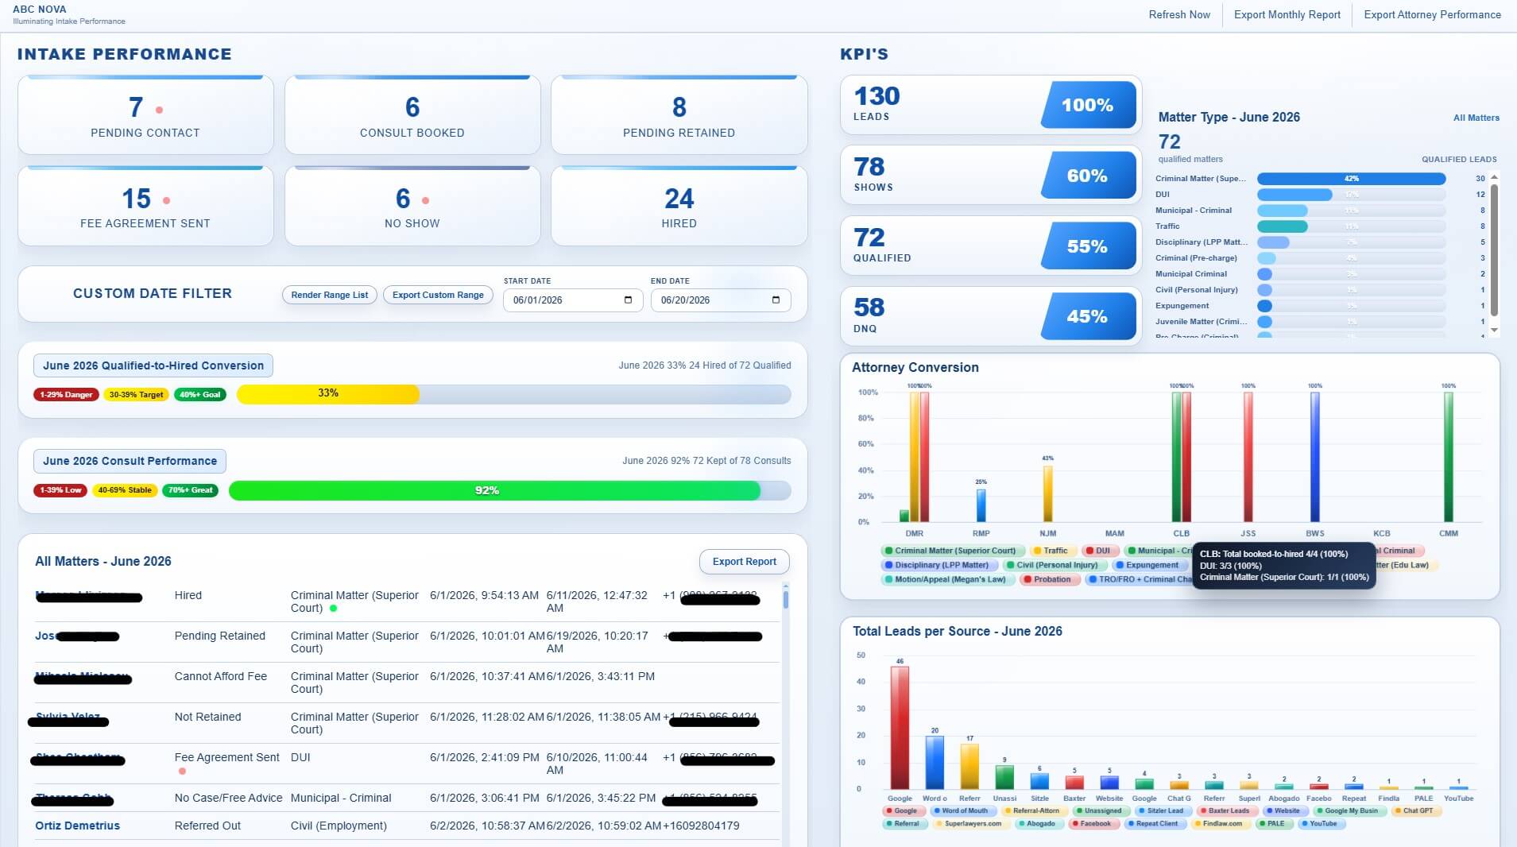Open the All Matters filter for Matter Type
Image resolution: width=1517 pixels, height=847 pixels.
click(x=1476, y=118)
